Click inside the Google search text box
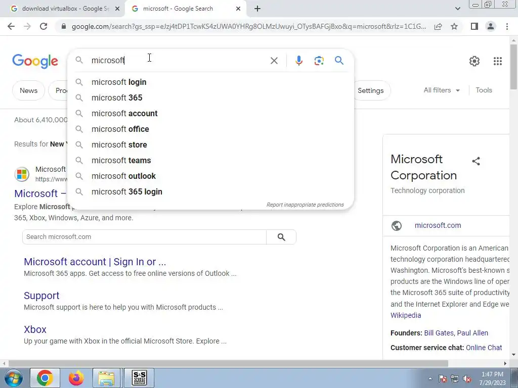The image size is (518, 388). (x=179, y=61)
